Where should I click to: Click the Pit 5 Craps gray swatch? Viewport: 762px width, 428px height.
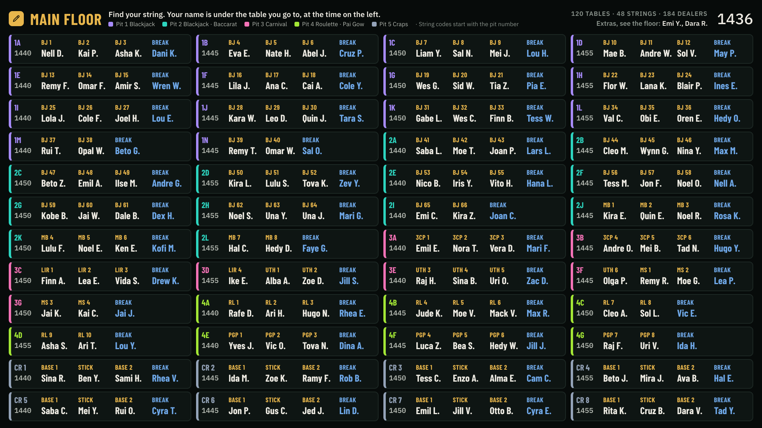tap(374, 24)
